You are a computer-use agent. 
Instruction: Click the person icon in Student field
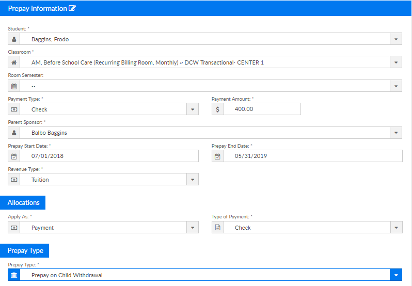click(x=14, y=39)
